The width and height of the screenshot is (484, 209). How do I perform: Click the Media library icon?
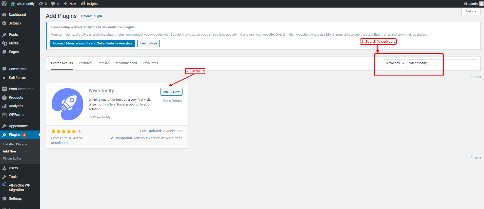(4, 43)
